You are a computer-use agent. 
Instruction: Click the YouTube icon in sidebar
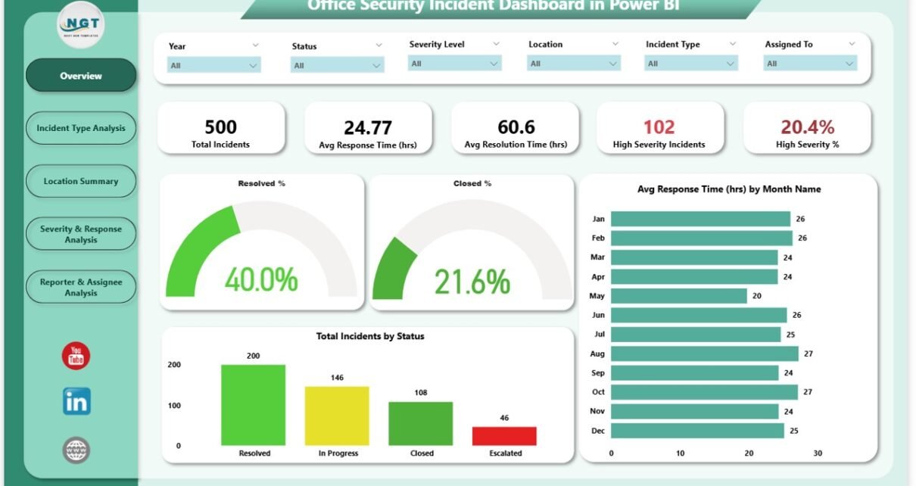click(76, 356)
